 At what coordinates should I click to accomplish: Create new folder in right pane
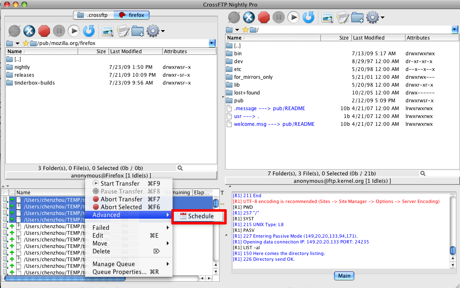357,18
